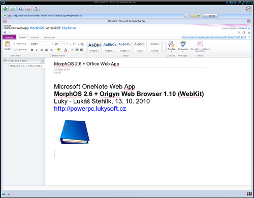Click the browser home button icon

tap(36, 9)
